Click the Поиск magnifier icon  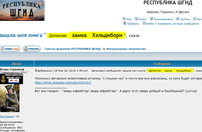(136, 19)
